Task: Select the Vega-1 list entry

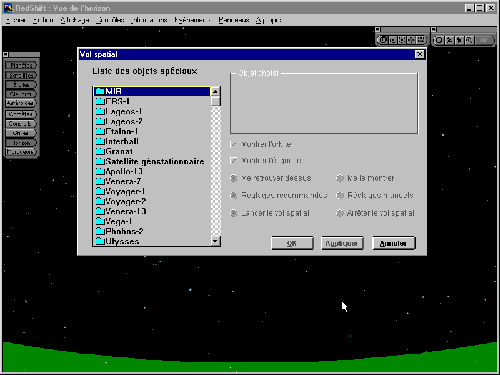Action: point(152,221)
